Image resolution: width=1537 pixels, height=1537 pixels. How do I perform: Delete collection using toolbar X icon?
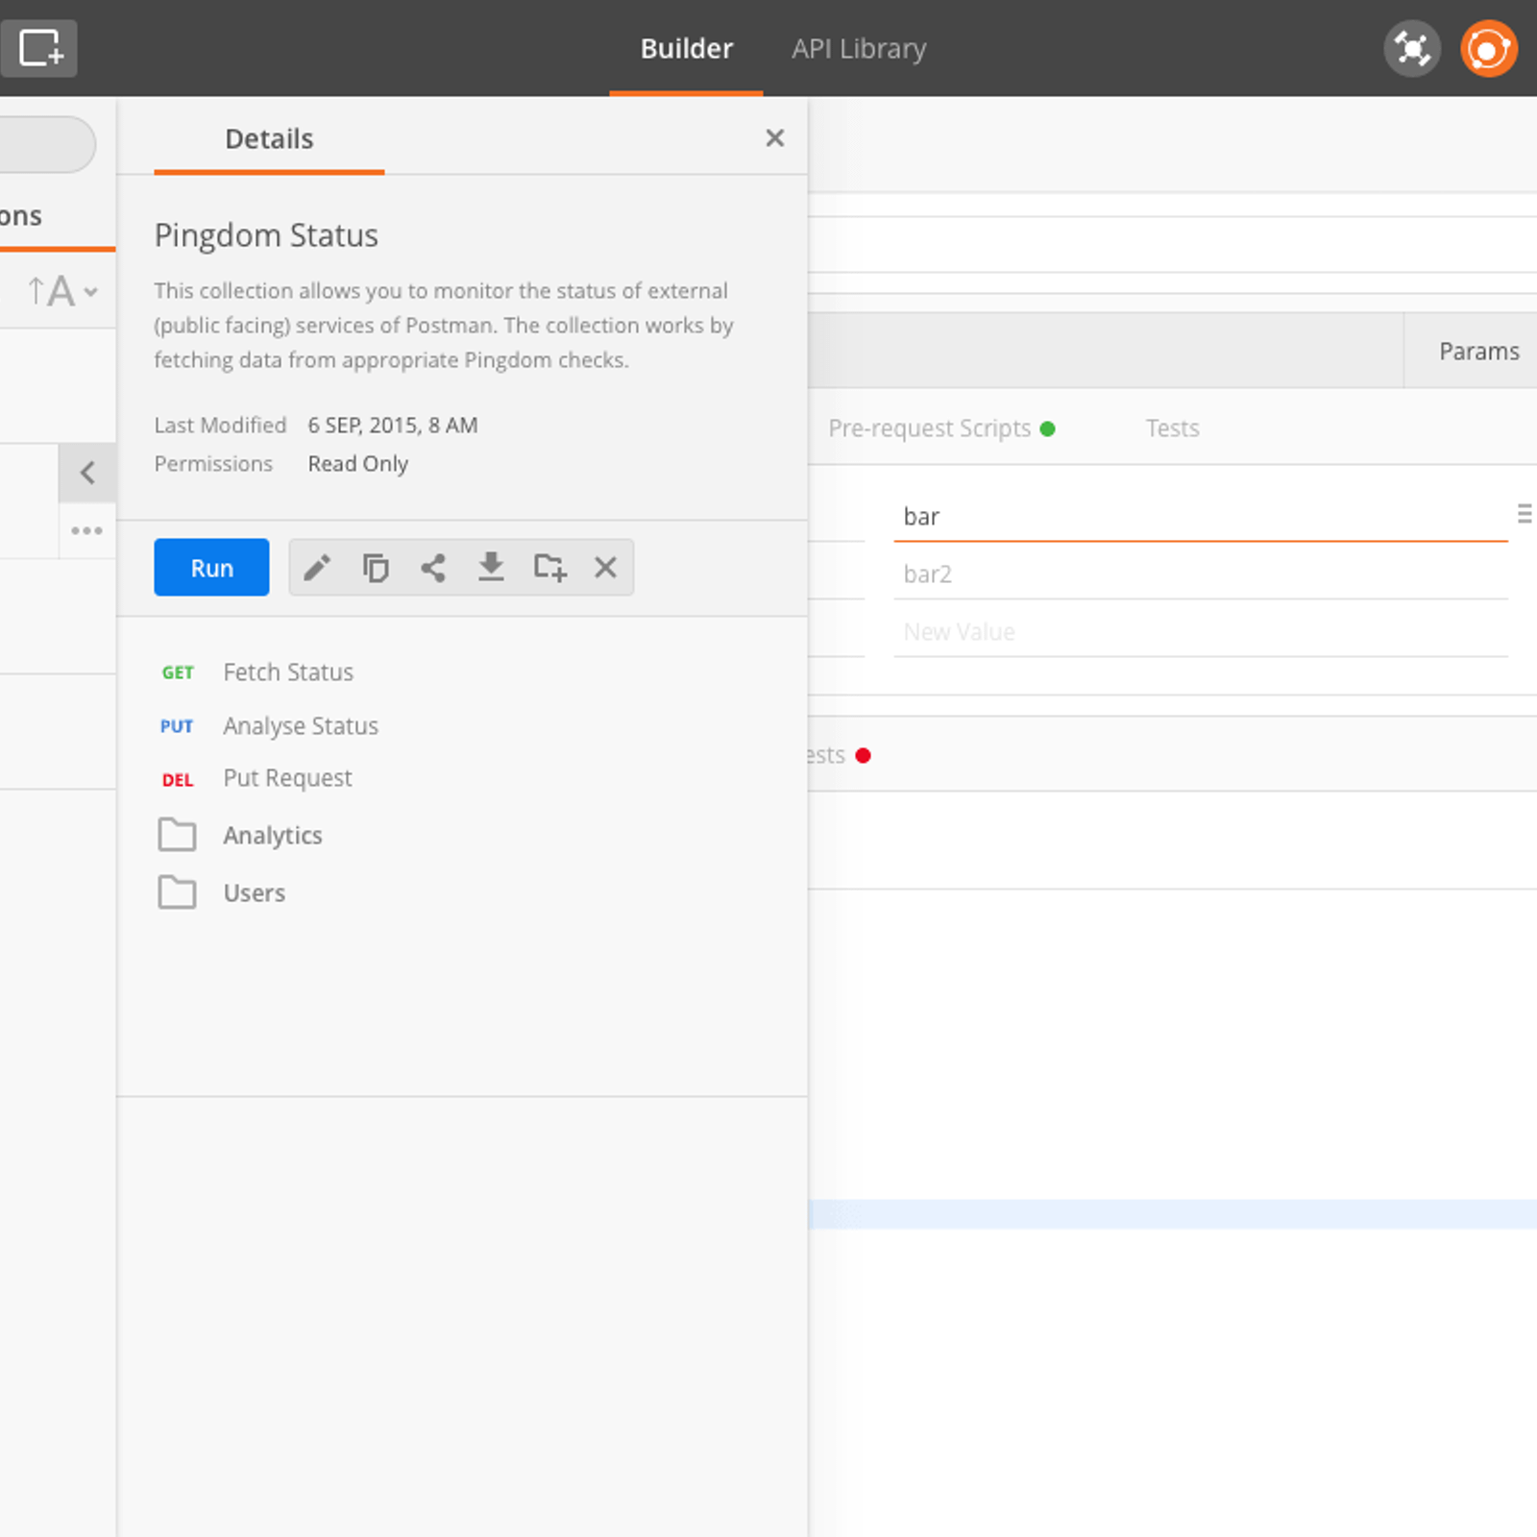pos(605,568)
